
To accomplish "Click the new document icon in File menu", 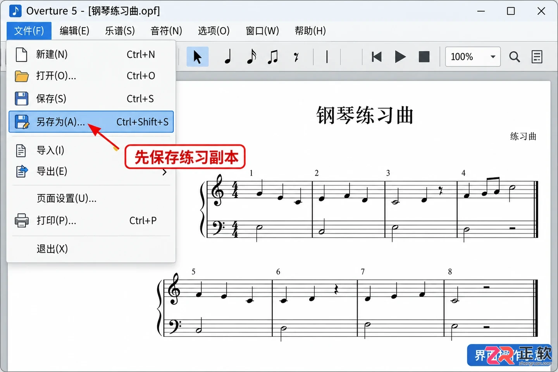I will tap(22, 55).
